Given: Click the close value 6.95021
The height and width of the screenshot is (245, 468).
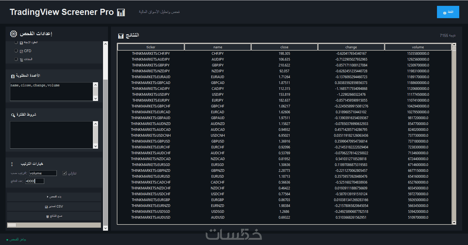Looking at the screenshot, I should (284, 136).
